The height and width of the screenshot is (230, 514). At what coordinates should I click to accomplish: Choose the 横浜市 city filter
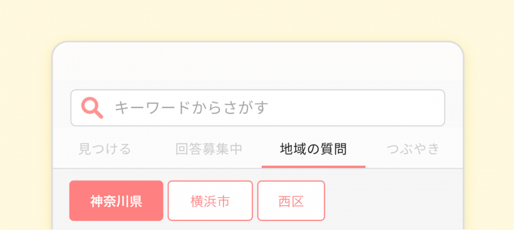tap(210, 201)
